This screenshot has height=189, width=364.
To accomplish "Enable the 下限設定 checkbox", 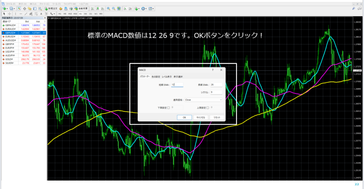I will tap(168, 107).
